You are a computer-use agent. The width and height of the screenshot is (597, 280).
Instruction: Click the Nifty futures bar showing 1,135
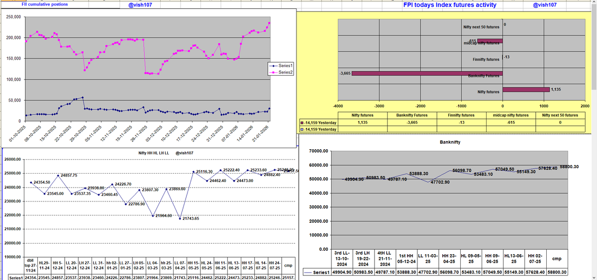click(526, 90)
